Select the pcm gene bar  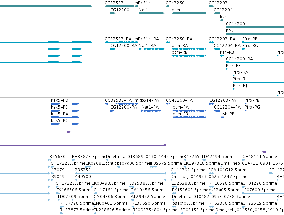[189, 13]
